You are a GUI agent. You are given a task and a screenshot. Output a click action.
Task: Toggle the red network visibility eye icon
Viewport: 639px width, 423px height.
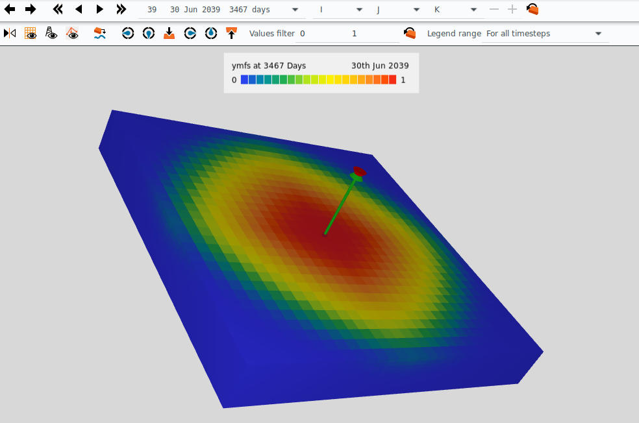click(x=72, y=33)
